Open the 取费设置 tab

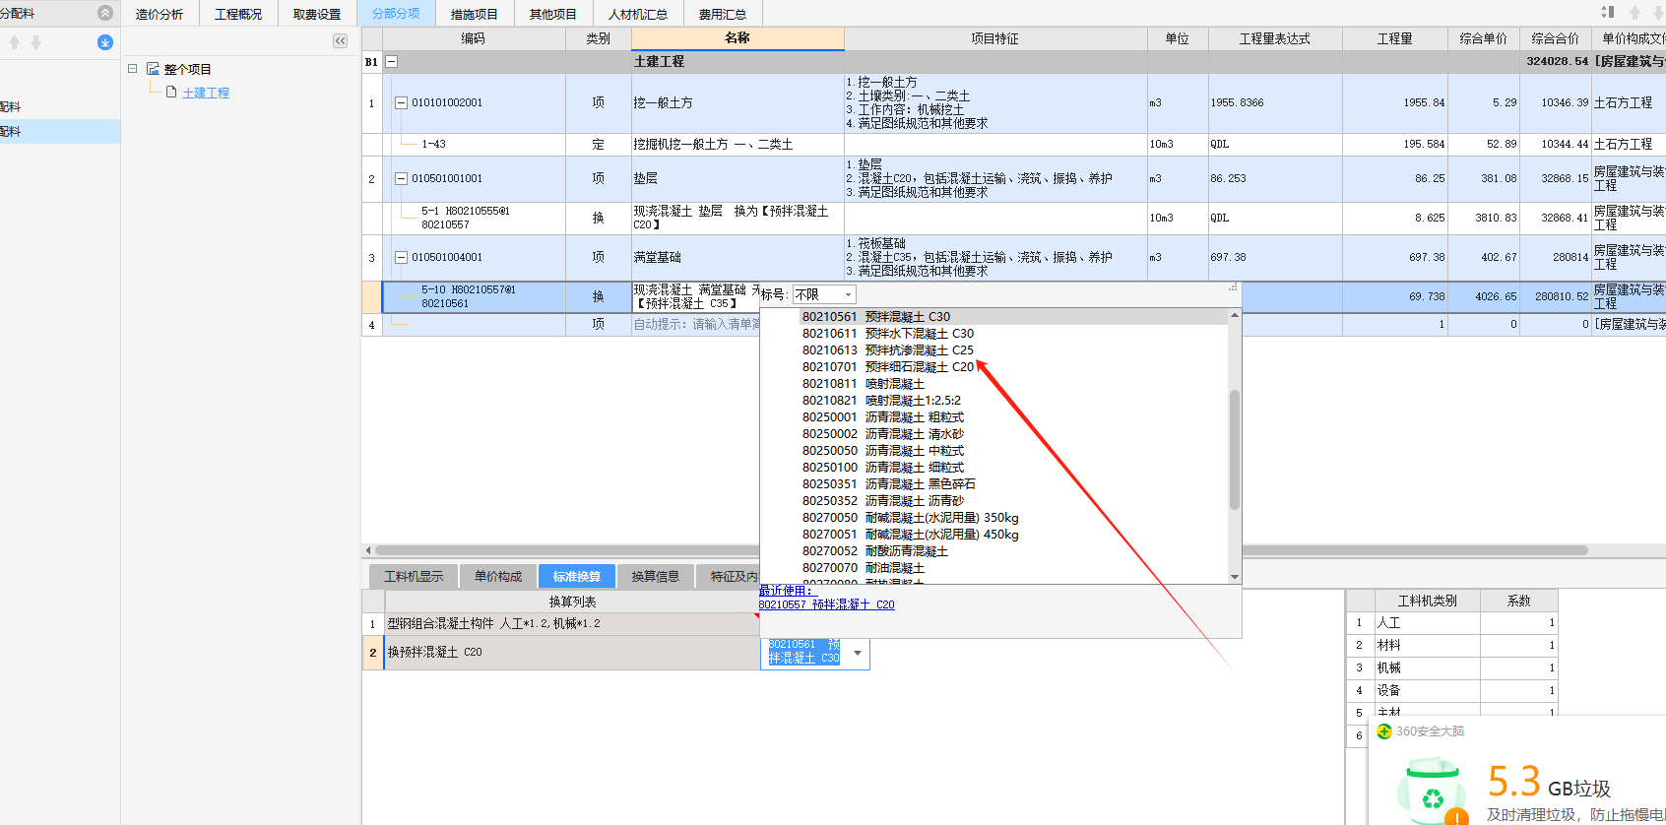317,14
